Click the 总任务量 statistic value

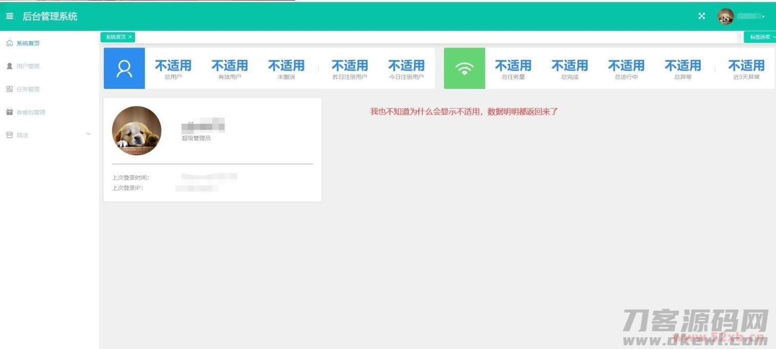(513, 66)
